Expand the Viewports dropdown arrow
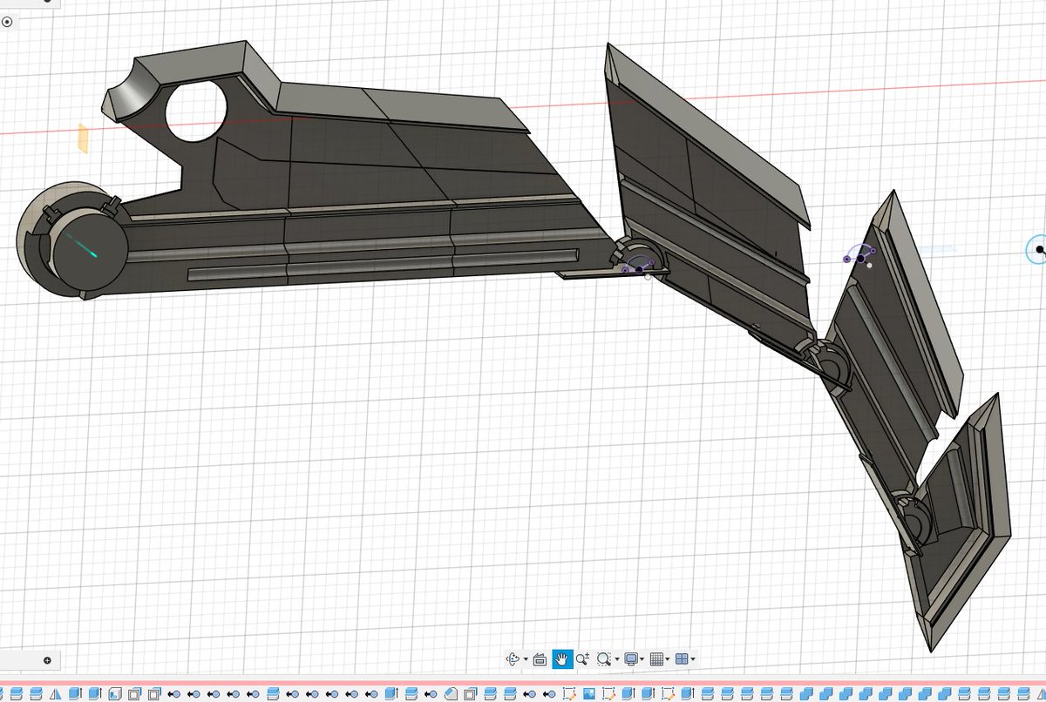Screen dimensions: 1046x702 [x=693, y=659]
